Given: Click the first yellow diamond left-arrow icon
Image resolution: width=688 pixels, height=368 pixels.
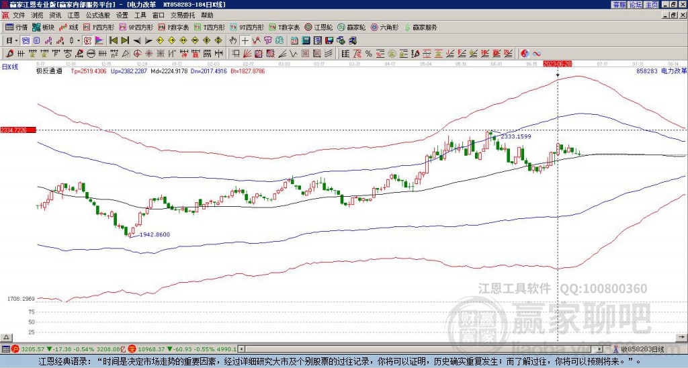Looking at the screenshot, I should 160,41.
